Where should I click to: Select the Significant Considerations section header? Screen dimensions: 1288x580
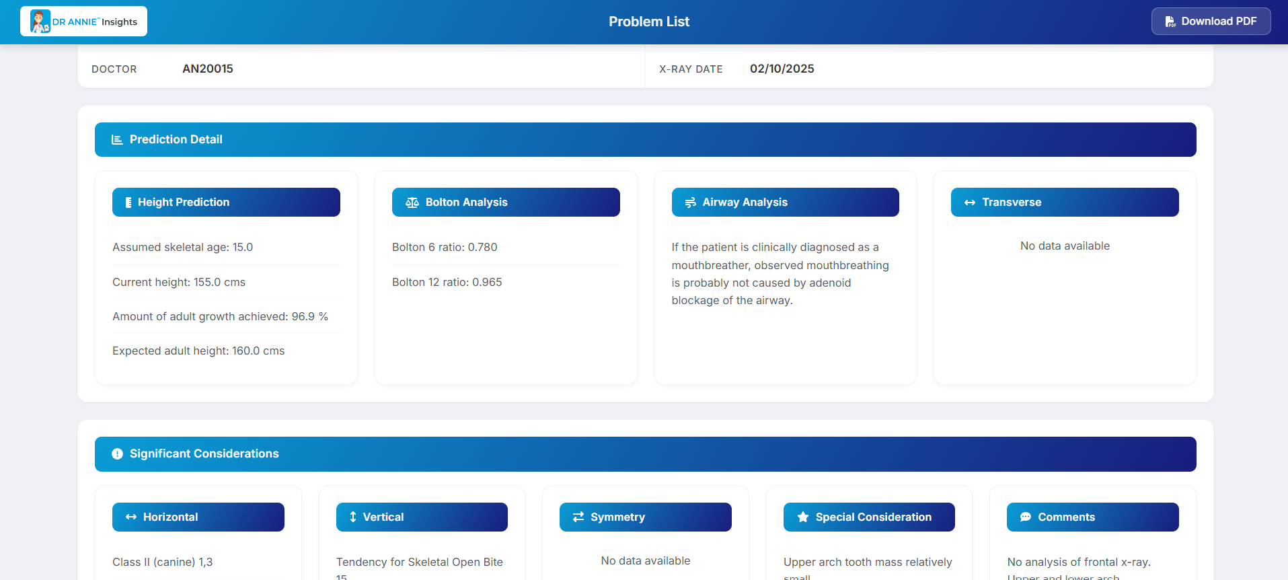646,454
